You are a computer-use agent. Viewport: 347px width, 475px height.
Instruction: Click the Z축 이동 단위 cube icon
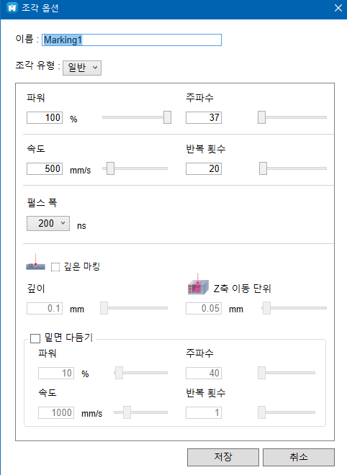tap(198, 285)
